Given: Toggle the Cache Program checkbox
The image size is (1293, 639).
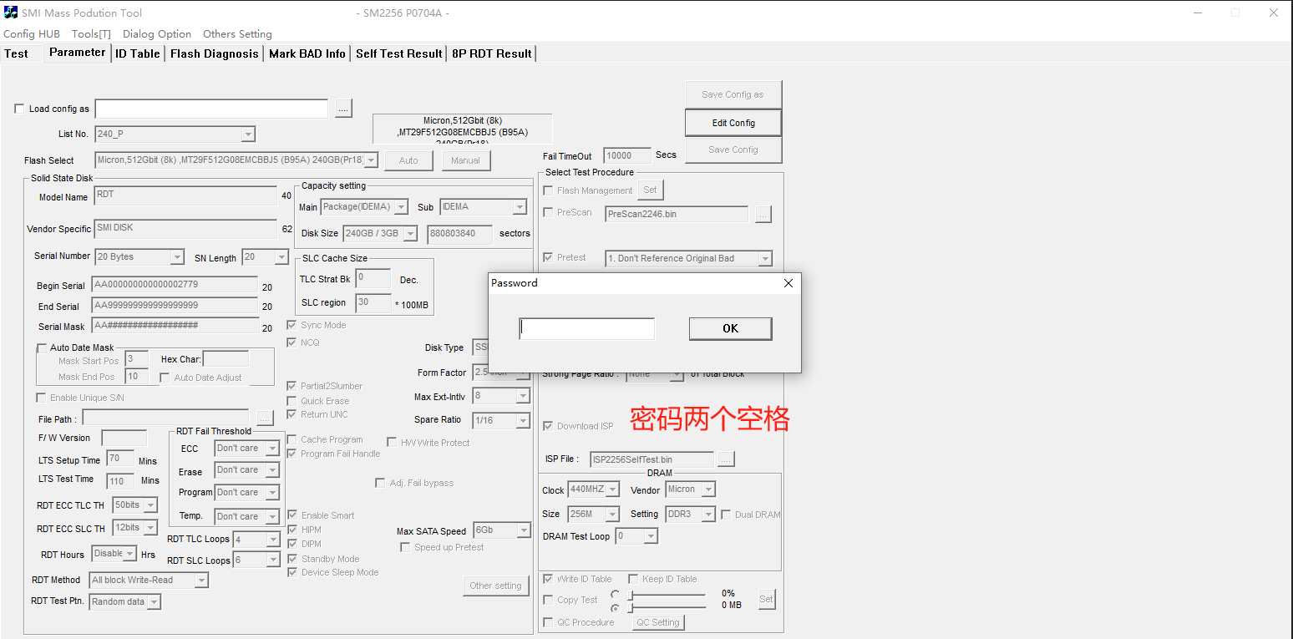Looking at the screenshot, I should point(292,439).
